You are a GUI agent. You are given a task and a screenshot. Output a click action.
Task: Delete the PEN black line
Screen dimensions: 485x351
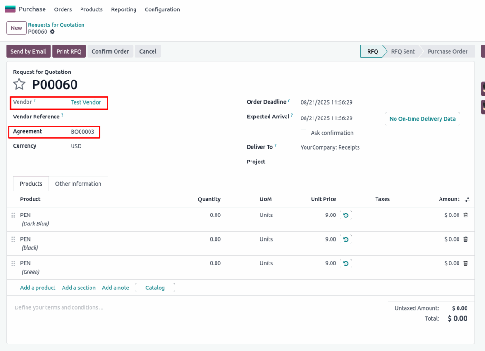click(466, 239)
